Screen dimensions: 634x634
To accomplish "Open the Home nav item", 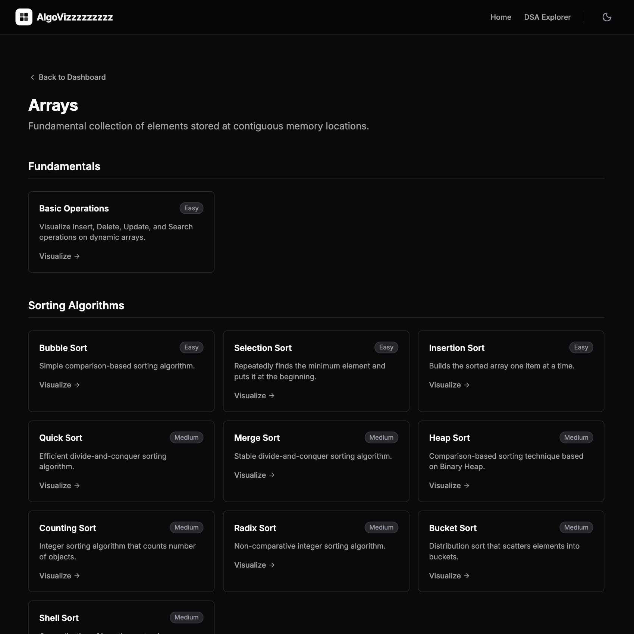I will [500, 17].
